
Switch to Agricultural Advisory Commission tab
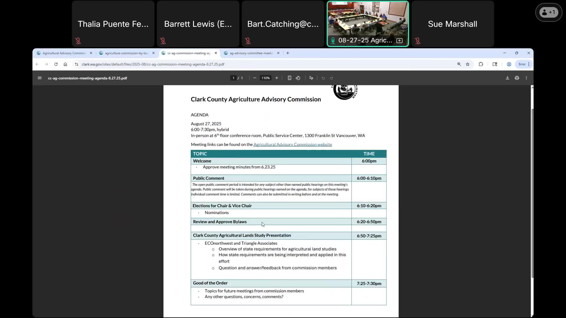[64, 53]
